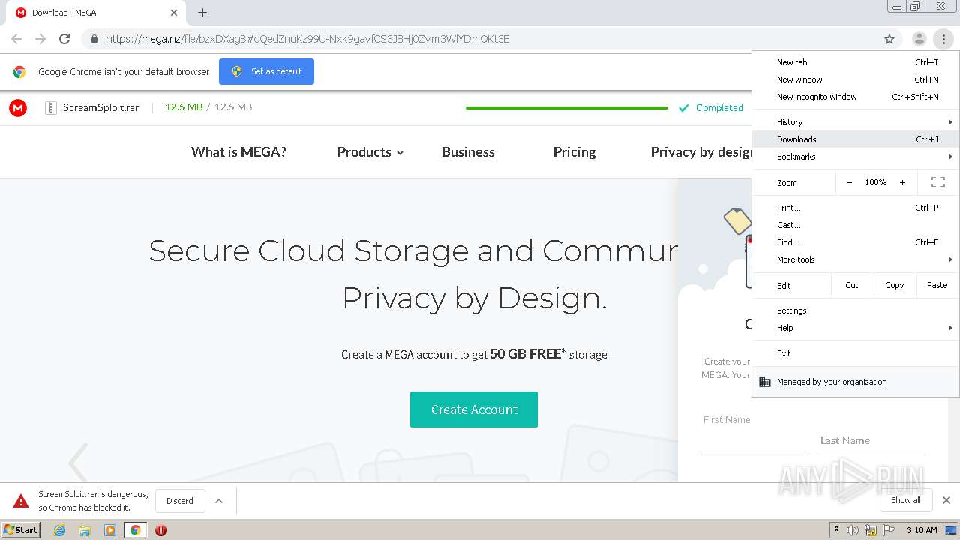Click the taskbar clock showing 3:10 AM

click(922, 530)
